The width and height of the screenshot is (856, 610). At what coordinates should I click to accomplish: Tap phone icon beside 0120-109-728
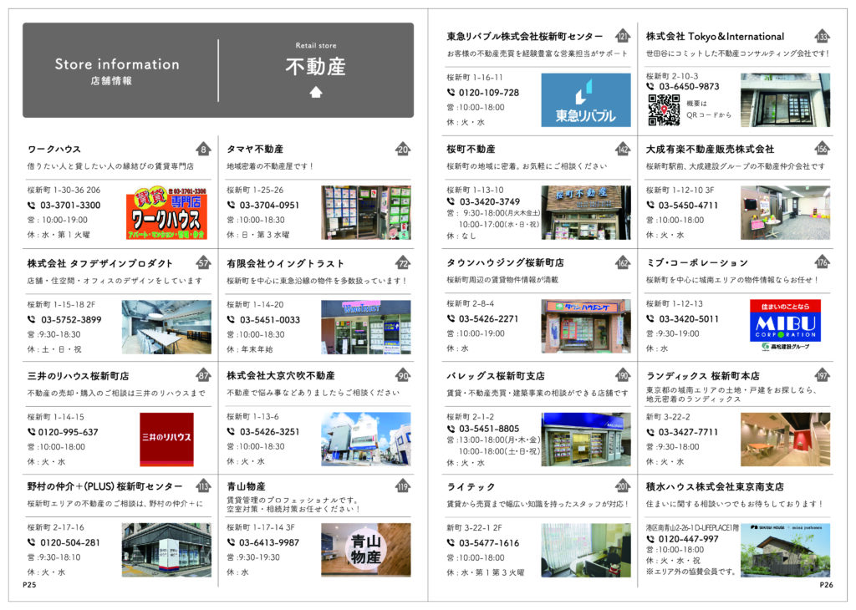coord(451,93)
